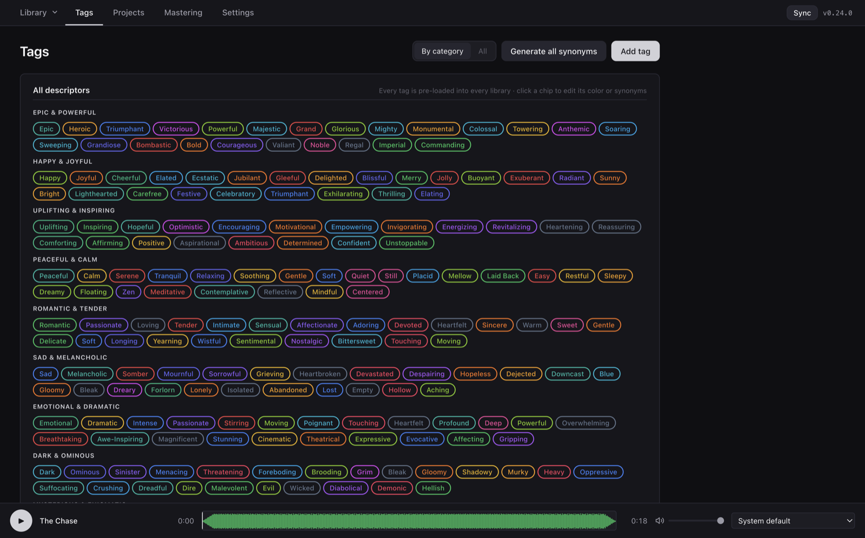Edit the Happy tag chip

pyautogui.click(x=50, y=178)
